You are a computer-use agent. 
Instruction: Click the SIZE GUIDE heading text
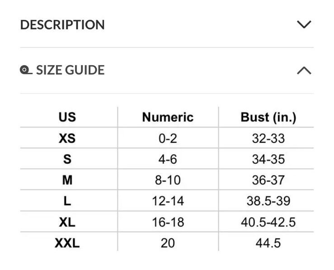click(x=70, y=70)
